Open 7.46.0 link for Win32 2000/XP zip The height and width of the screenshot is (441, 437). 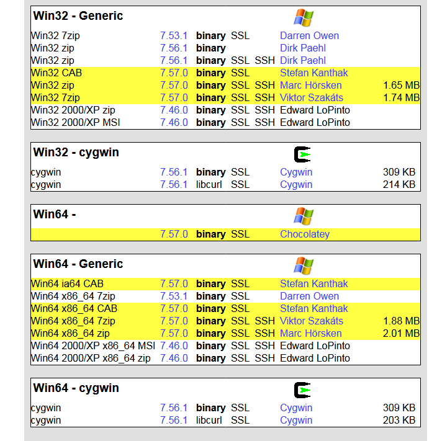pyautogui.click(x=174, y=110)
